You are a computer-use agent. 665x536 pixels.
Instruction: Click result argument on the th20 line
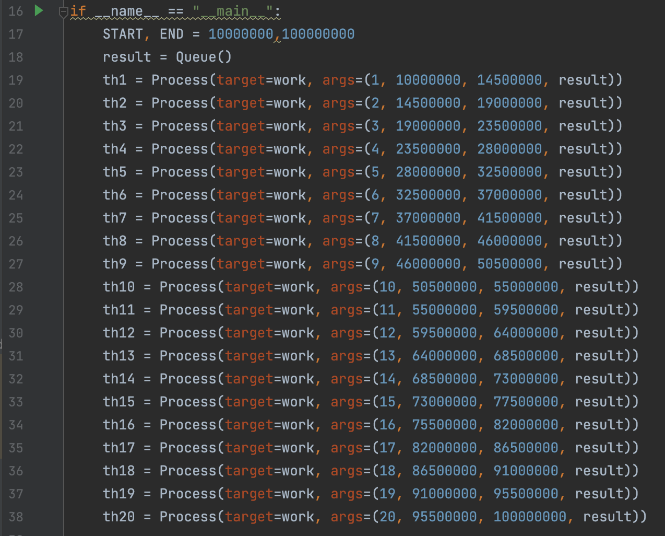pos(608,517)
